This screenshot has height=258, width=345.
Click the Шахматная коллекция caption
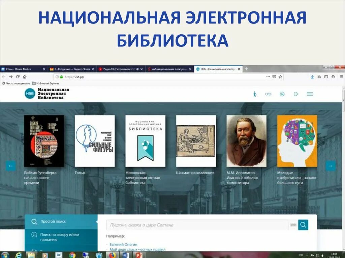195,173
